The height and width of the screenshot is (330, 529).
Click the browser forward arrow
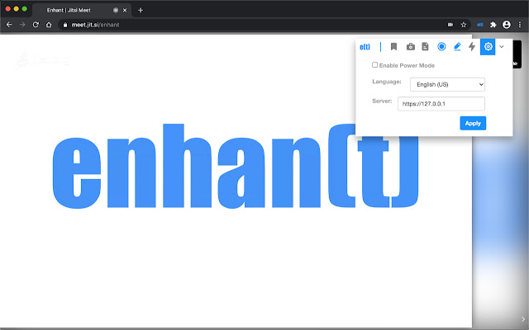(22, 25)
